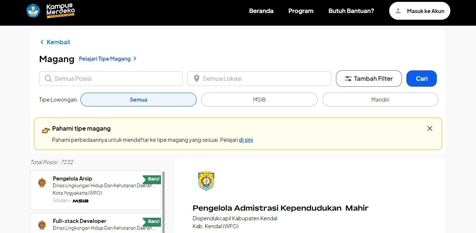Click the location pin icon
The image size is (476, 233).
pos(197,79)
